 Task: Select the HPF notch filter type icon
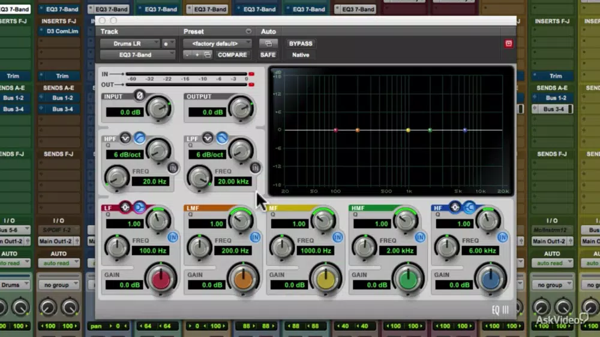tap(125, 138)
